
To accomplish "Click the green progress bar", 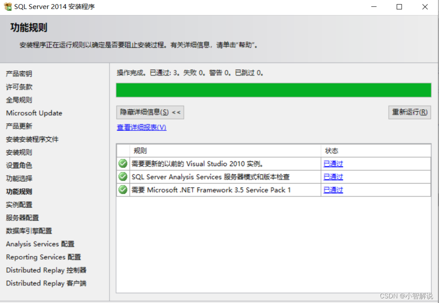I will (273, 90).
